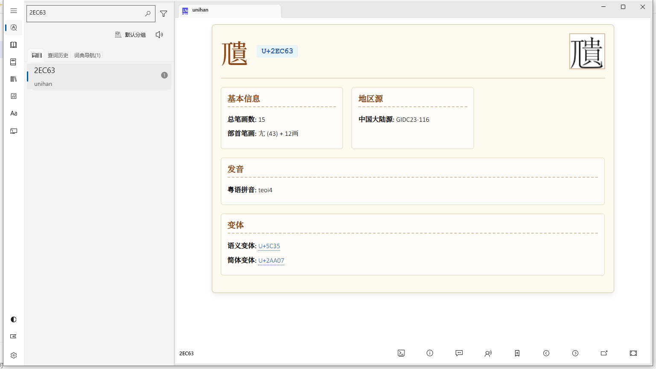Open the info circle icon in bottom toolbar
This screenshot has height=369, width=656.
click(430, 353)
